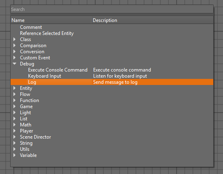Click the Utils category label
The height and width of the screenshot is (174, 223).
point(24,149)
